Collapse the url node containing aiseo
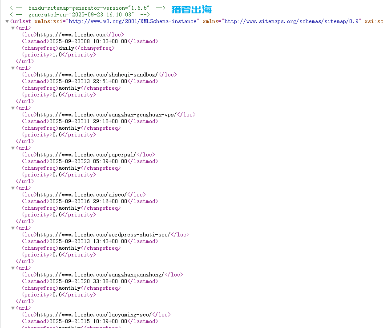 (13, 188)
